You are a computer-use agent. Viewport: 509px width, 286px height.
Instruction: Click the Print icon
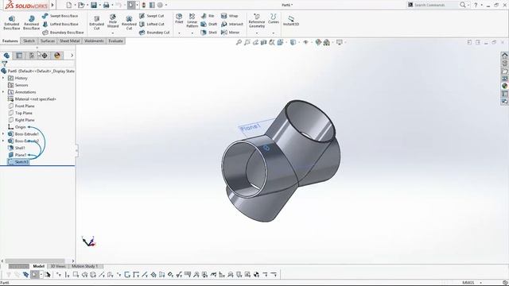(x=106, y=5)
